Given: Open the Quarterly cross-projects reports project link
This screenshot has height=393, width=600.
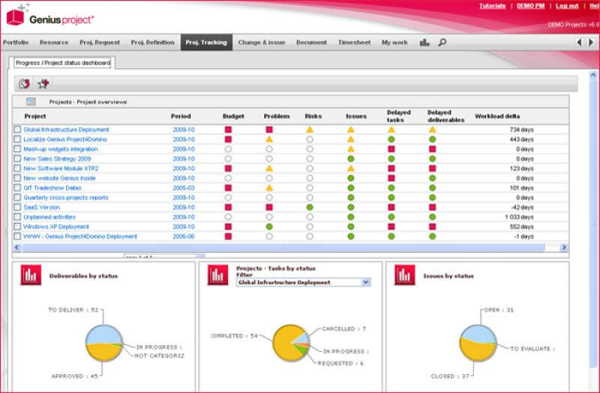Looking at the screenshot, I should pos(66,198).
